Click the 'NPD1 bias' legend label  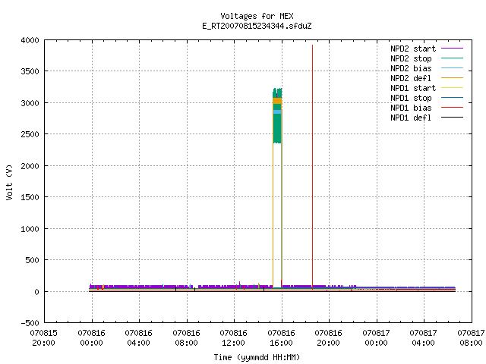(411, 108)
